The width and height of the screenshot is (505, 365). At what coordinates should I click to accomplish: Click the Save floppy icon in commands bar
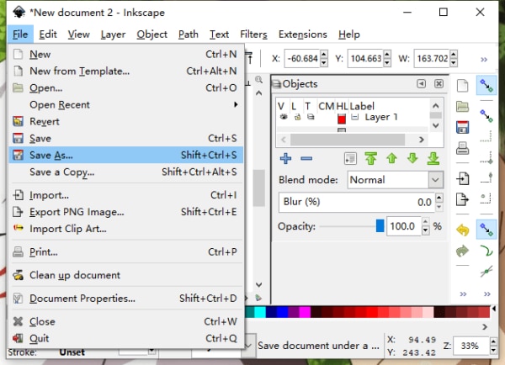coord(462,128)
